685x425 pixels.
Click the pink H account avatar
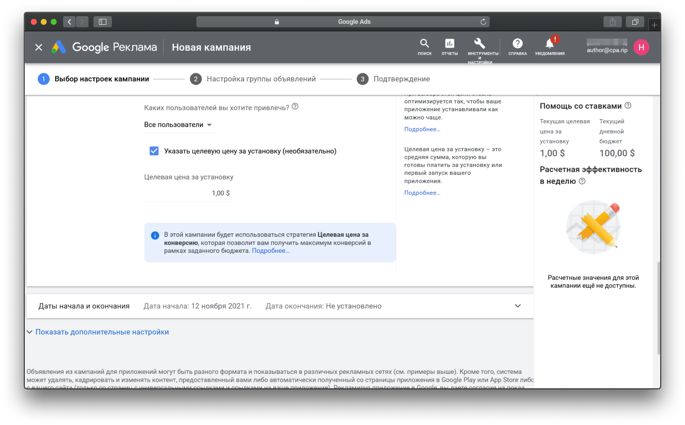click(x=641, y=47)
